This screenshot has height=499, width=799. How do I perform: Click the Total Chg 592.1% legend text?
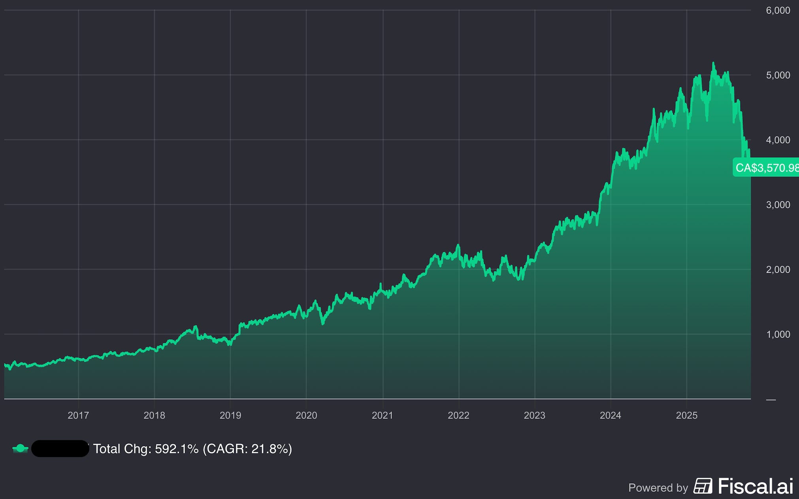[146, 449]
